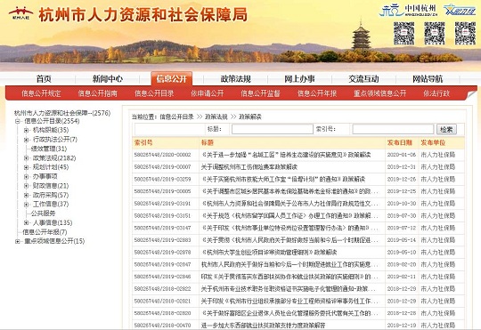The width and height of the screenshot is (481, 330).
Task: Click the date cell 2019-12-31
Action: tap(402, 167)
